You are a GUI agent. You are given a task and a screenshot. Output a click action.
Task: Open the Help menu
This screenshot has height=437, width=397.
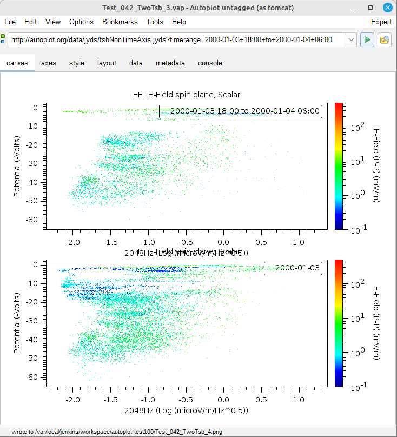[x=179, y=22]
